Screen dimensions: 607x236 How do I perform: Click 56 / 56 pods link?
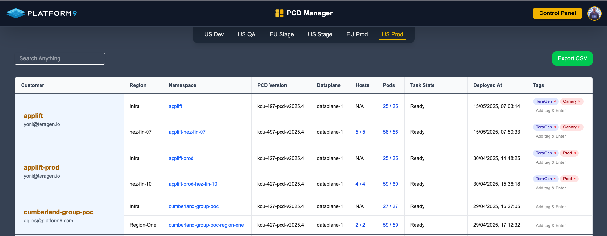tap(390, 132)
